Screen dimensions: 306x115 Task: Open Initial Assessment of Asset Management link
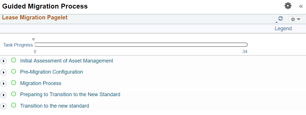[x=67, y=61]
